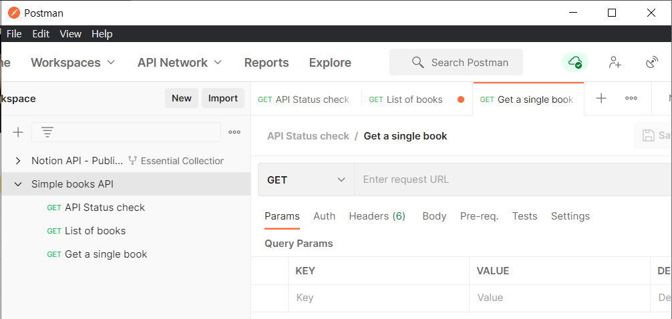Screen dimensions: 672x319
Task: Click the Search Postman field
Action: pos(456,63)
